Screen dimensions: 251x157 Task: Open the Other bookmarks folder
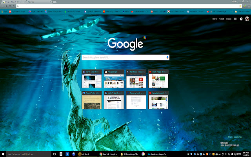point(242,11)
